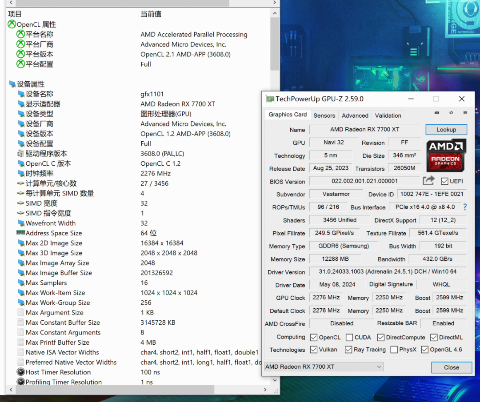Screen dimensions: 480x402
Task: Click the page icon beside Max Argument Size
Action: point(20,312)
